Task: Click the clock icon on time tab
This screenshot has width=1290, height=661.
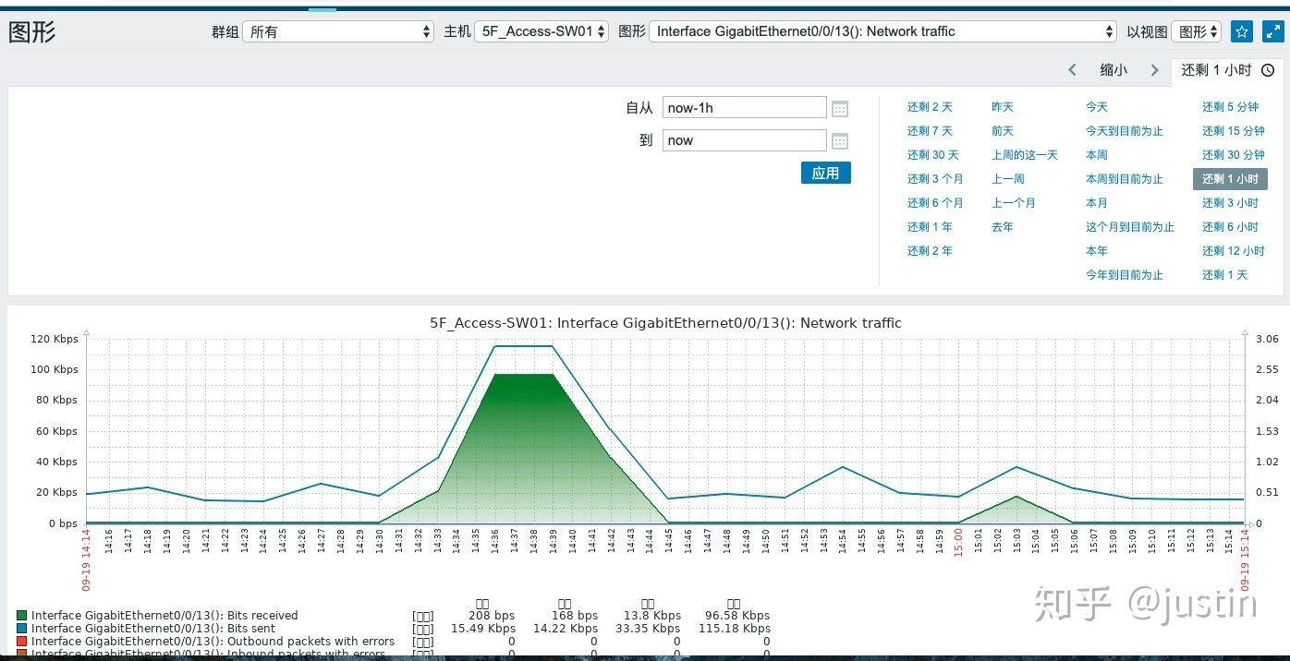Action: tap(1268, 70)
